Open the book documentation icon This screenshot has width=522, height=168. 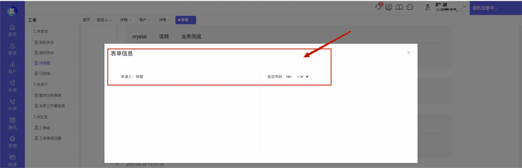[400, 7]
